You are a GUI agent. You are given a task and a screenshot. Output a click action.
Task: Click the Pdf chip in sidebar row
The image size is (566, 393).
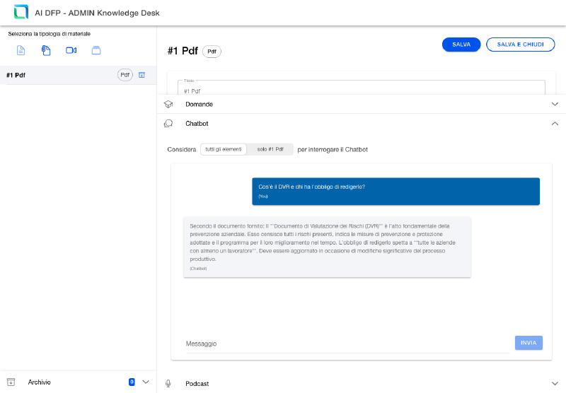point(125,75)
